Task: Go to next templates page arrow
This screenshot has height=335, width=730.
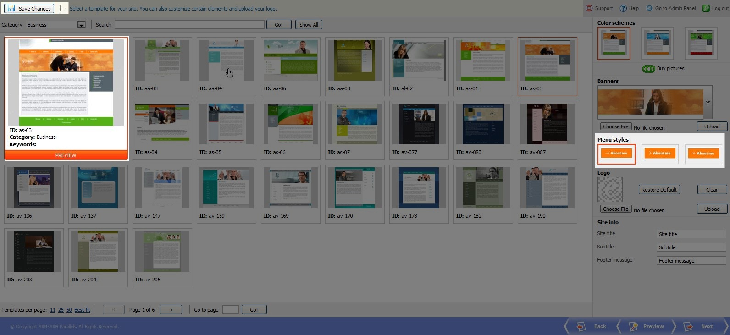Action: tap(171, 310)
